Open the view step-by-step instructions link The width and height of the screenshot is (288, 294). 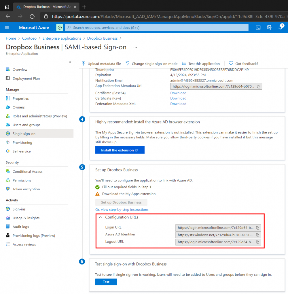click(122, 210)
